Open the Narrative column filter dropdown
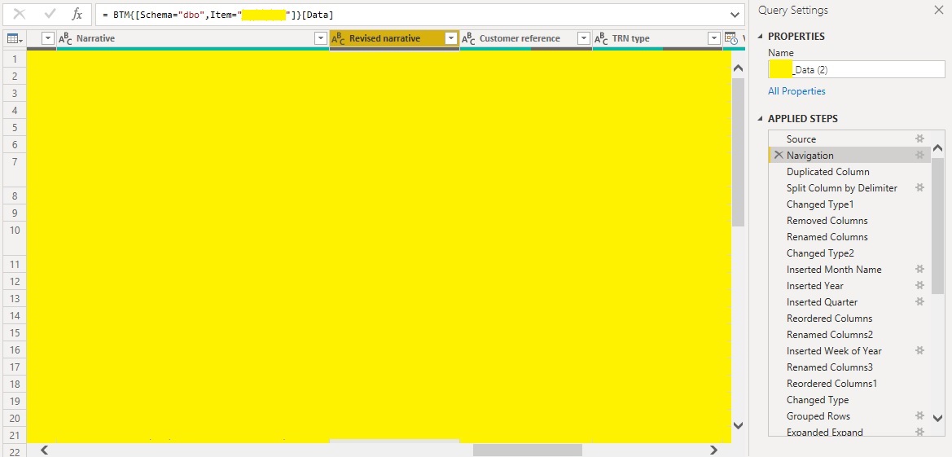This screenshot has height=457, width=952. coord(321,38)
